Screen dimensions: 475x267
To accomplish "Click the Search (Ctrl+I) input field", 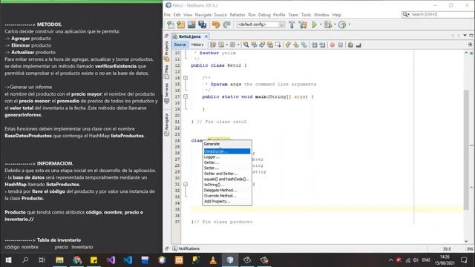I will click(437, 14).
